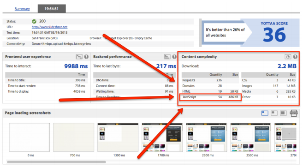This screenshot has width=303, height=167.
Task: Select the large screenshot size view
Action: point(283,113)
